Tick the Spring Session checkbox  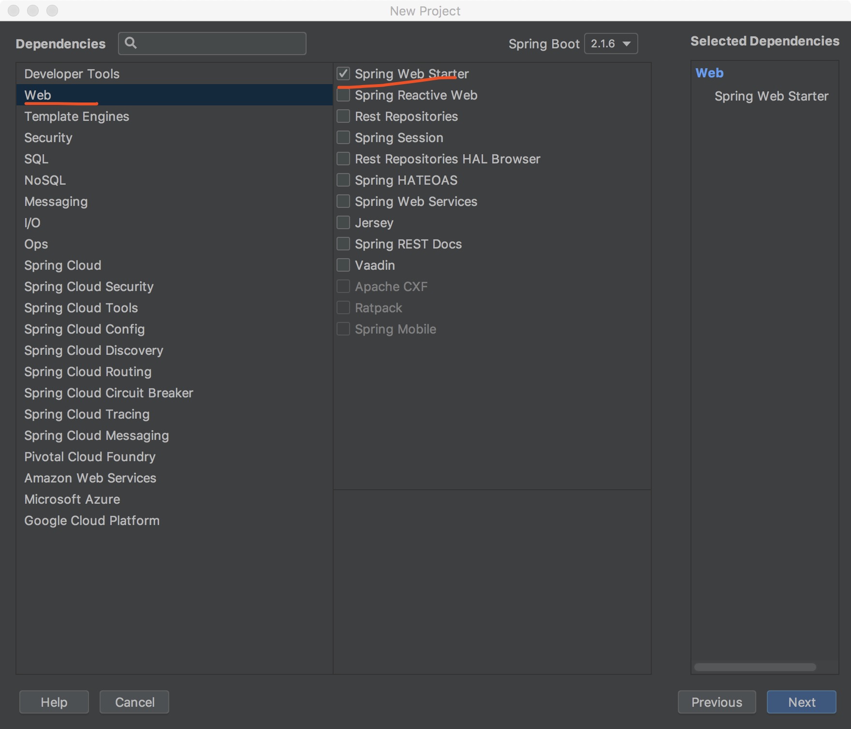pyautogui.click(x=343, y=138)
